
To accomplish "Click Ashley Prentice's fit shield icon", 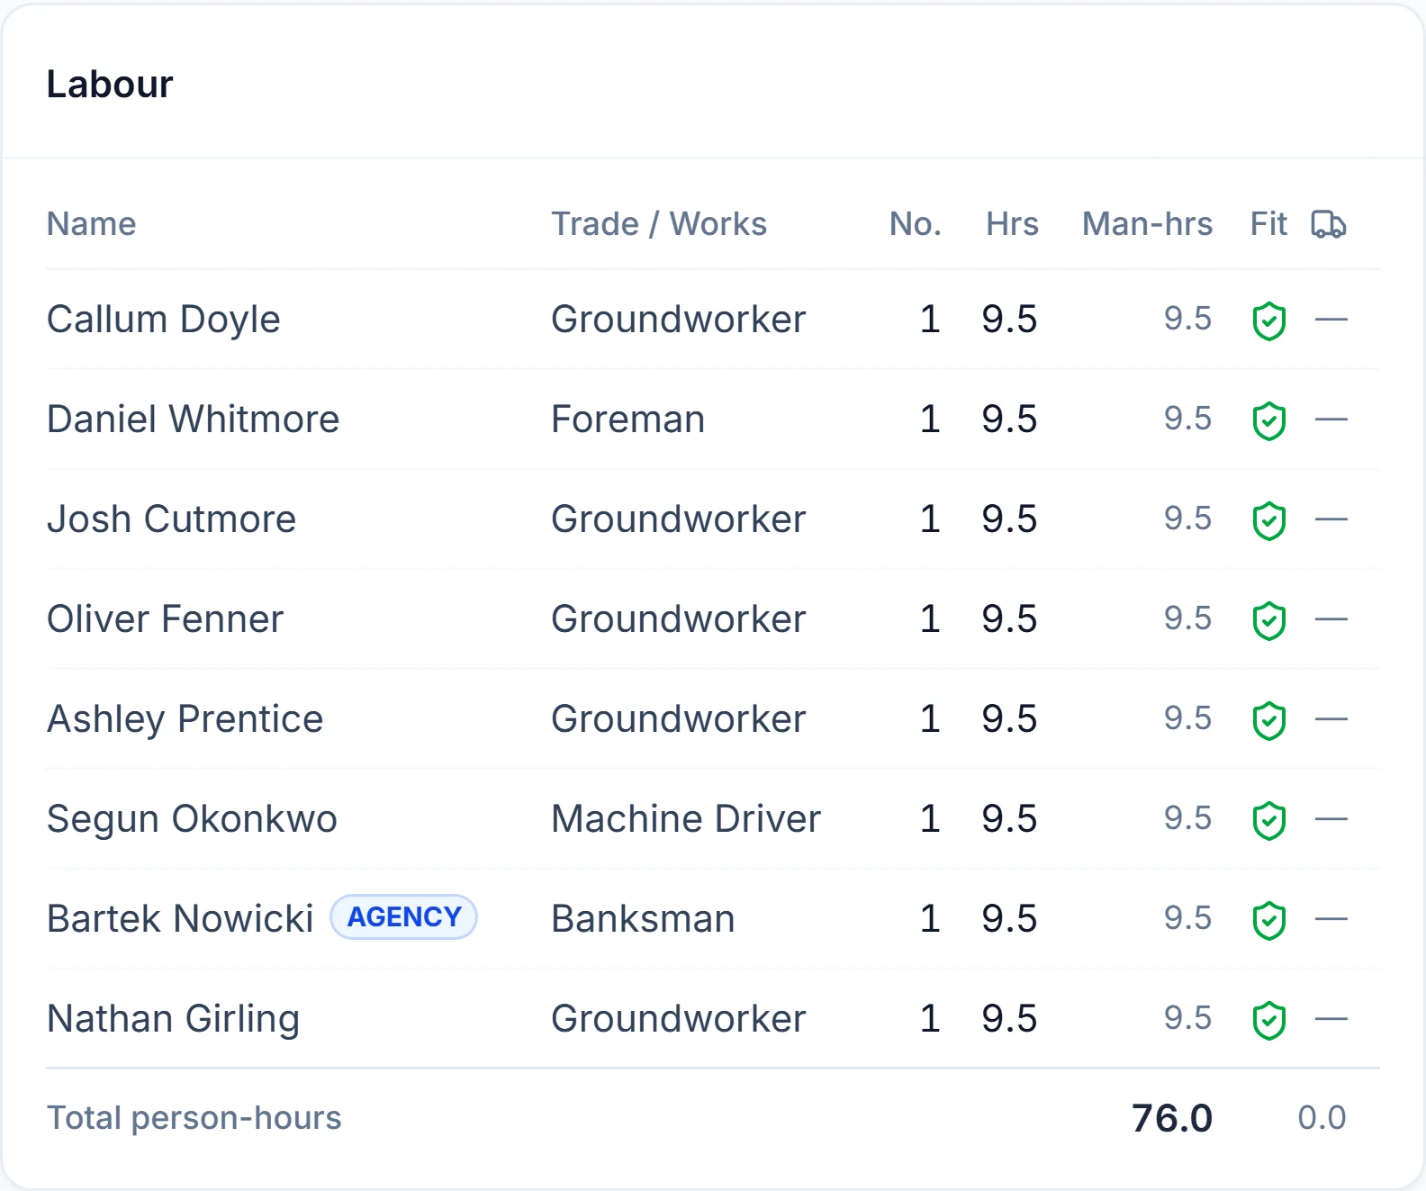I will [x=1269, y=721].
